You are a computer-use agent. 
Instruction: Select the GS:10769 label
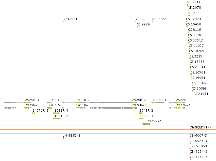(x=196, y=51)
